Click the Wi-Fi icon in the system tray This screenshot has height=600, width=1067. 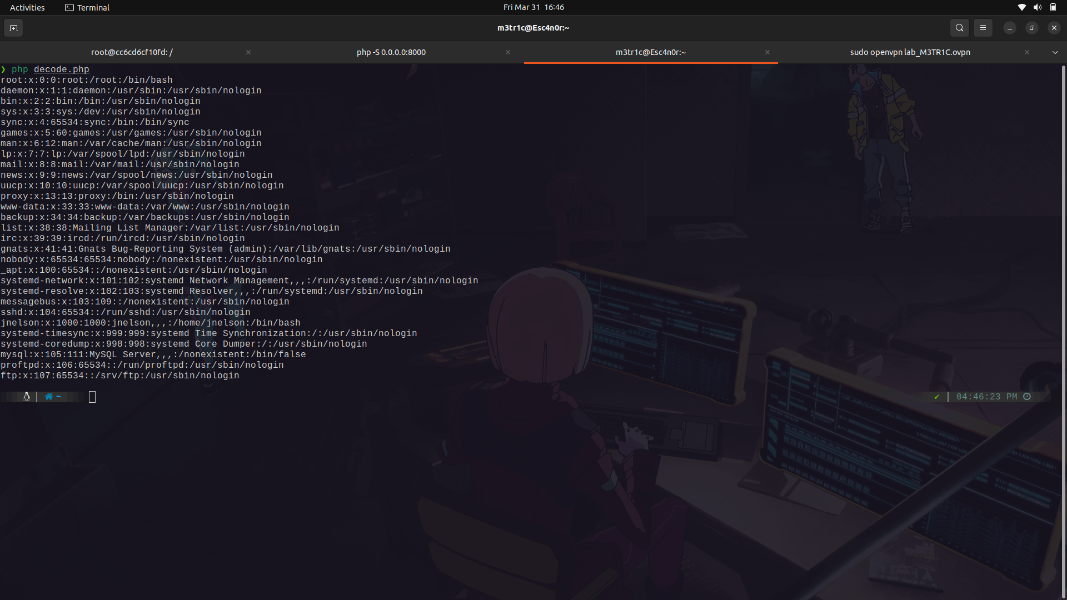pyautogui.click(x=1021, y=7)
